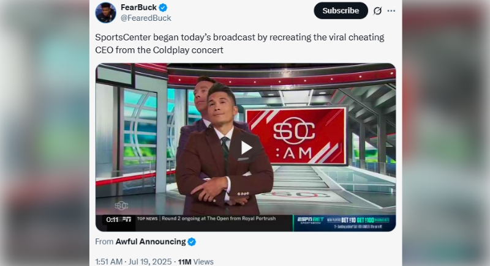Image resolution: width=490 pixels, height=266 pixels.
Task: Click the 1:51 AM Jul 19, 2025 timestamp
Action: 134,261
